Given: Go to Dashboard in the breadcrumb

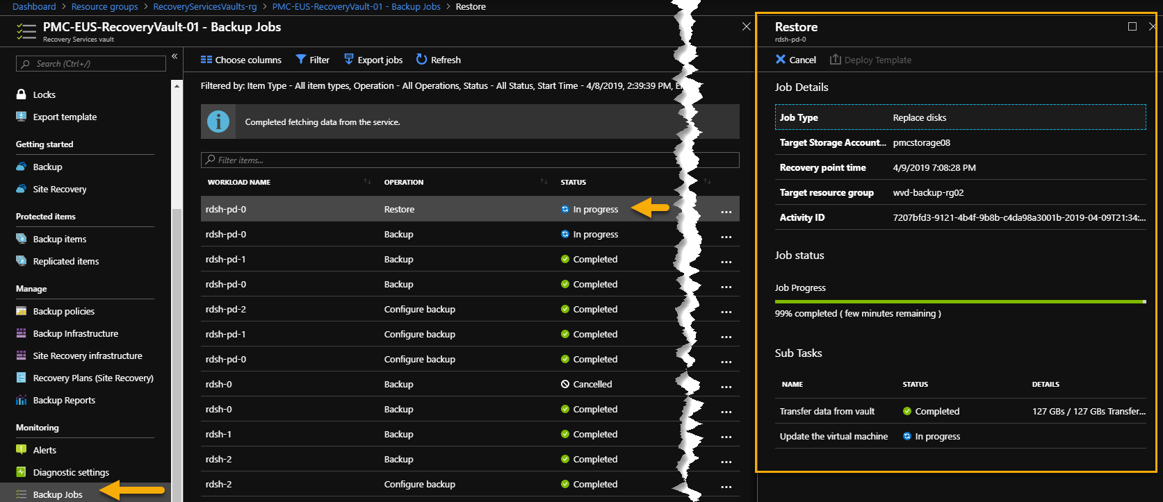Looking at the screenshot, I should click(x=34, y=6).
